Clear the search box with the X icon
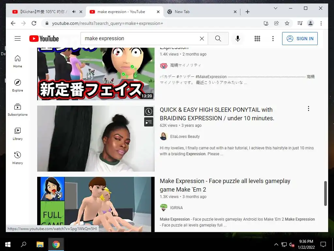The height and width of the screenshot is (251, 334). pos(202,39)
